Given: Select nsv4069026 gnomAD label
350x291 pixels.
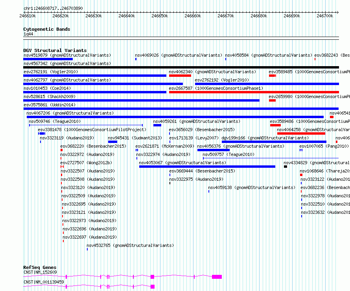Looking at the screenshot, I should tap(179, 55).
